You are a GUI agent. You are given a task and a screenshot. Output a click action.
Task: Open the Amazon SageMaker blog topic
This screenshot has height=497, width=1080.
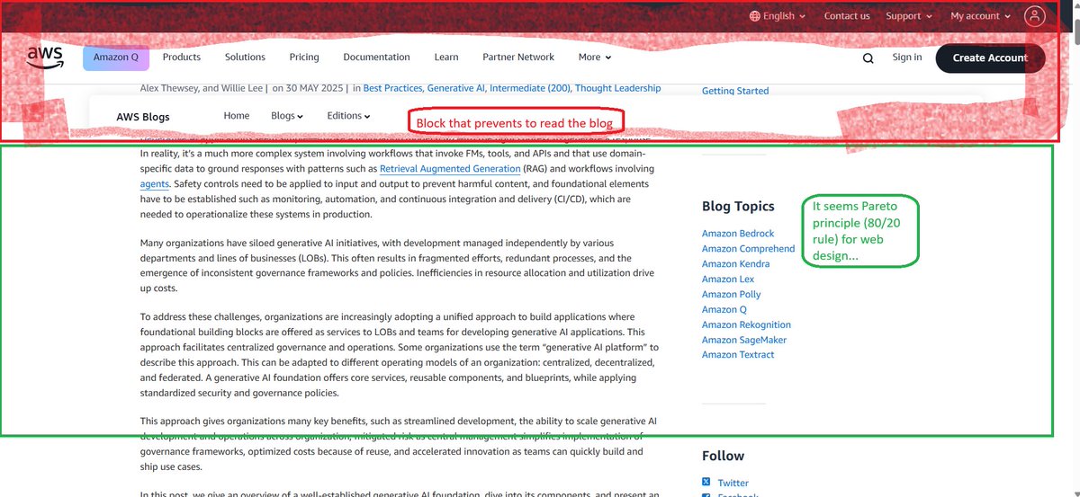744,340
